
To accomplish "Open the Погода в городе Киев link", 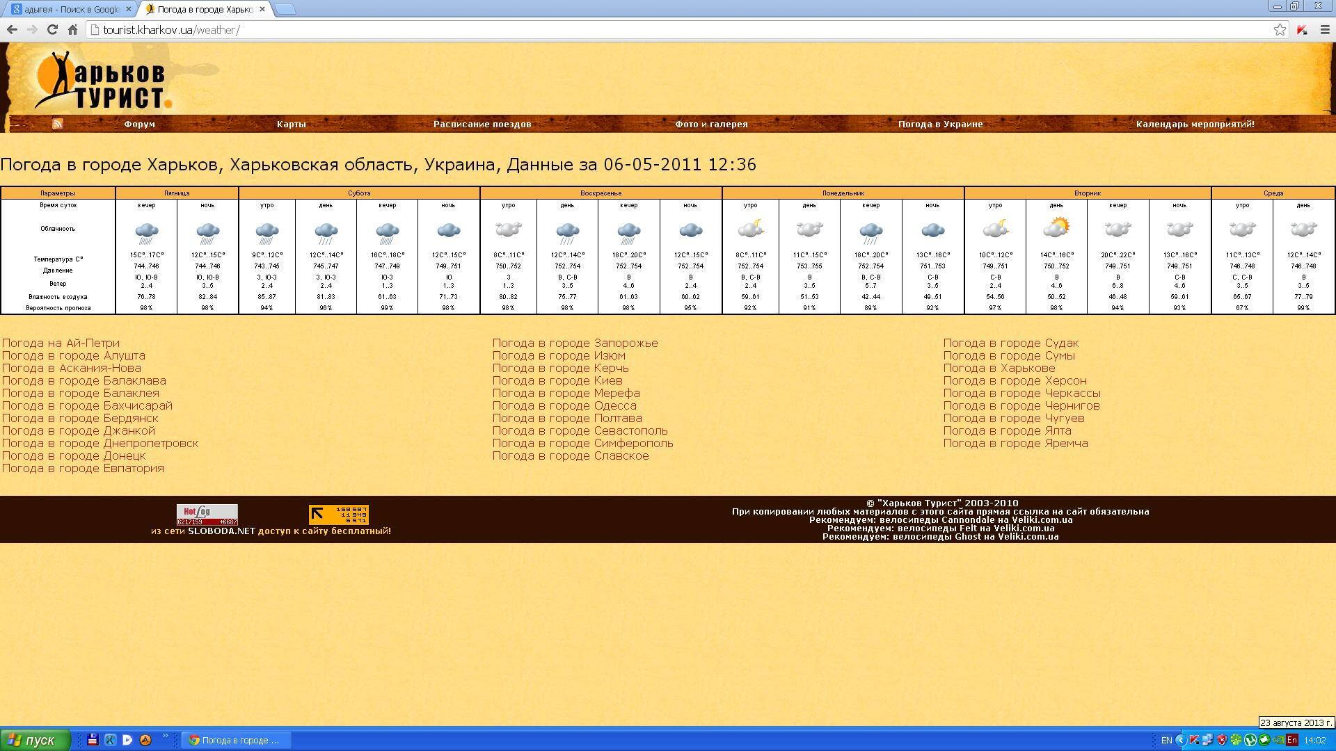I will pyautogui.click(x=557, y=380).
